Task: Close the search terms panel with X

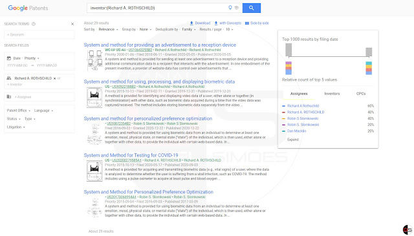Action: (x=72, y=24)
